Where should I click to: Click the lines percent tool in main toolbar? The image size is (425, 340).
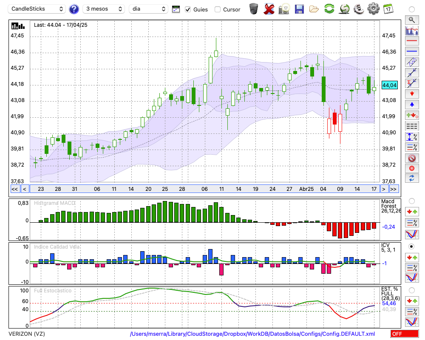(x=412, y=147)
